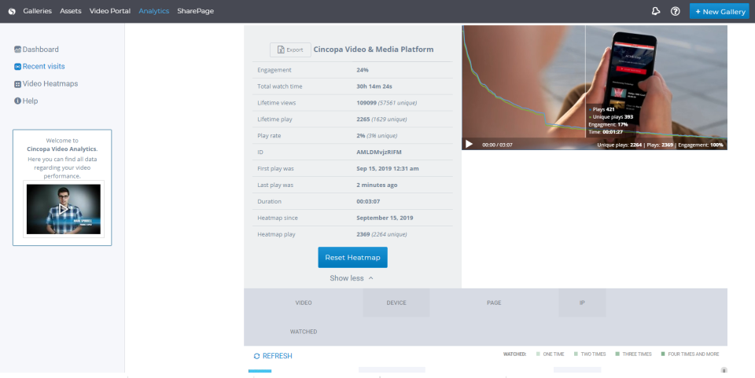Click the Heatmap play 2369 value
The width and height of the screenshot is (755, 378).
pos(363,234)
